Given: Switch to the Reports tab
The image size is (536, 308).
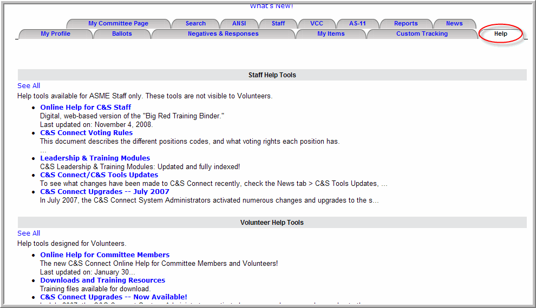Looking at the screenshot, I should coord(406,24).
